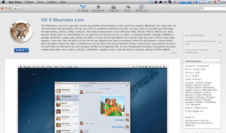Open the En vedette section
The height and width of the screenshot is (133, 226).
pos(83,8)
